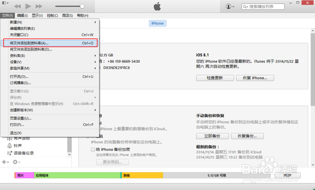Open the account user icon dropdown
315x190 pixels.
pos(230,6)
